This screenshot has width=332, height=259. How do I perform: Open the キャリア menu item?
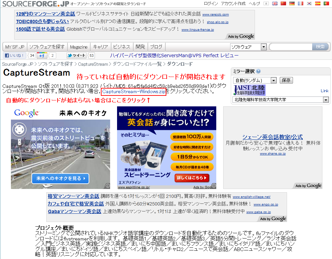(101, 47)
